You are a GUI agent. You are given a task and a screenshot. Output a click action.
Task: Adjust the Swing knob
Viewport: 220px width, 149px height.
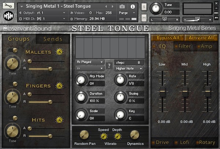(120, 97)
